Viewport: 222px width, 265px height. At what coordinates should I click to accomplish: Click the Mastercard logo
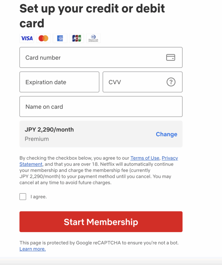point(43,38)
